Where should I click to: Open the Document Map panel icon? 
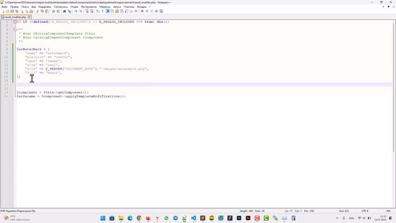point(117,11)
